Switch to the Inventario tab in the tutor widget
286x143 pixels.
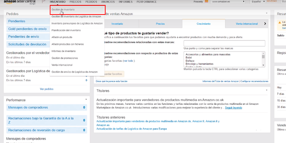(117, 24)
